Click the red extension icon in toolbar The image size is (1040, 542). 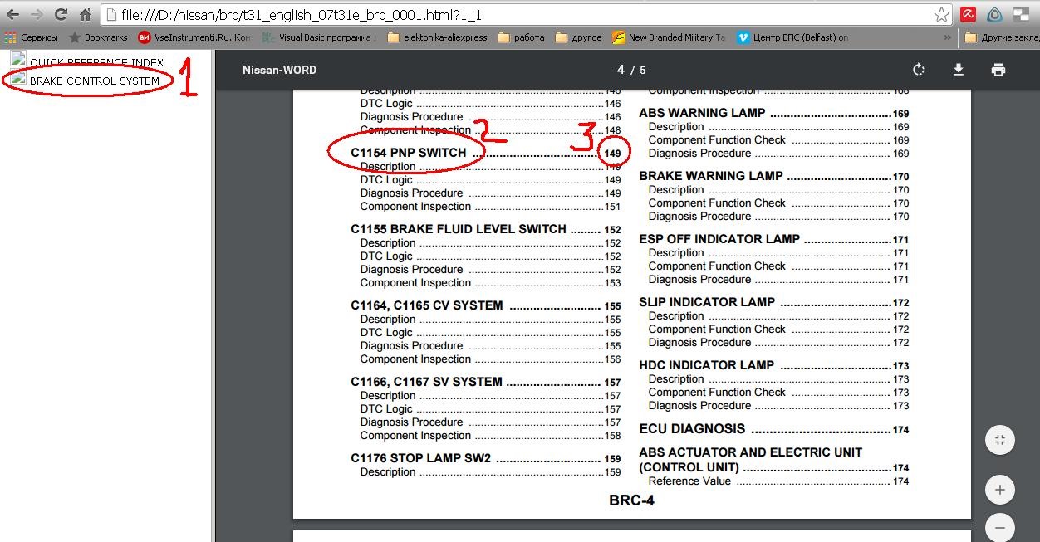click(x=968, y=14)
